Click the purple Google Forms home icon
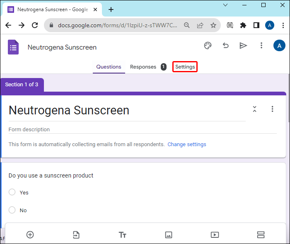 click(x=13, y=47)
